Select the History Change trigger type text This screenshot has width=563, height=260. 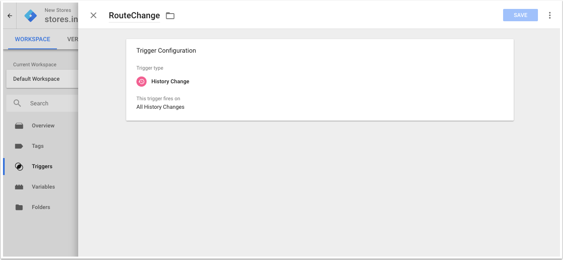point(170,82)
